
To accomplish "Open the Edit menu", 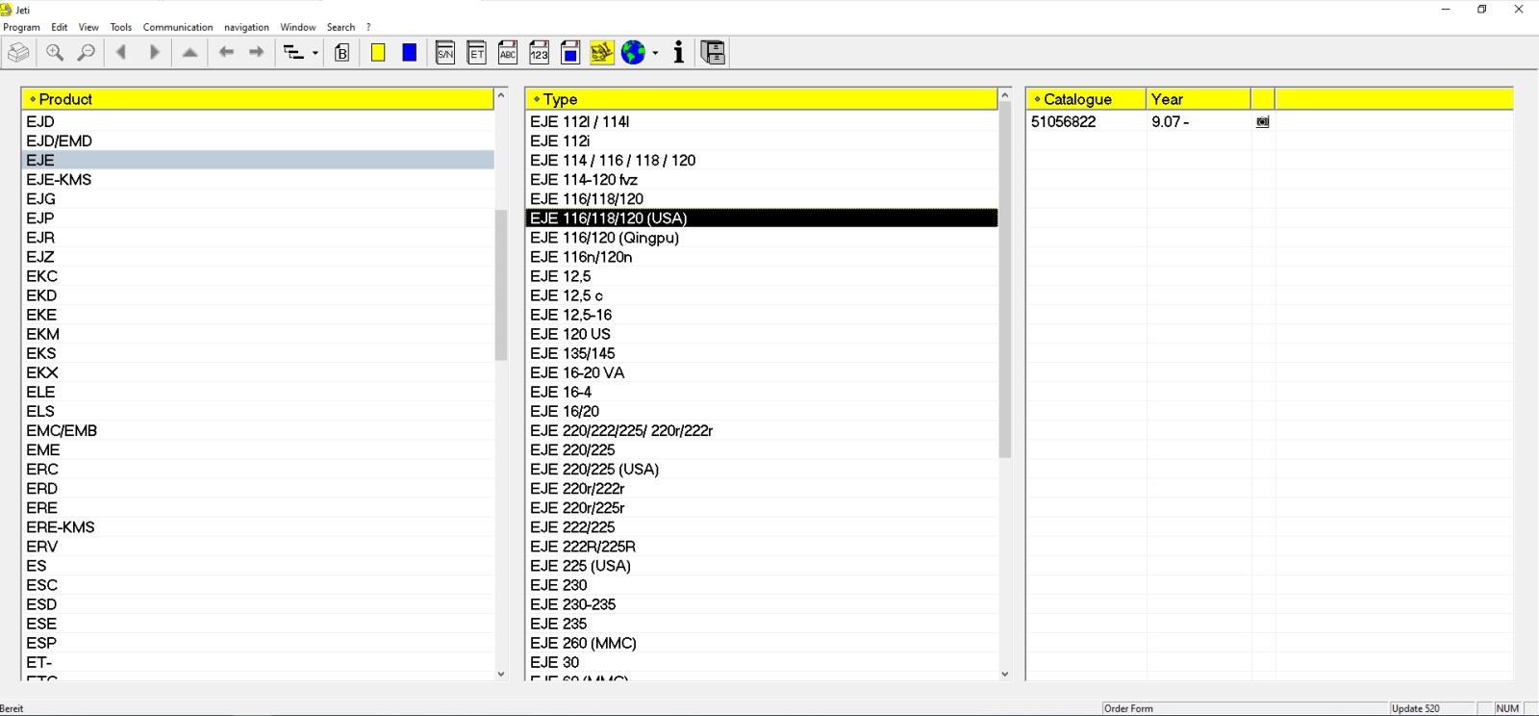I will coord(60,27).
